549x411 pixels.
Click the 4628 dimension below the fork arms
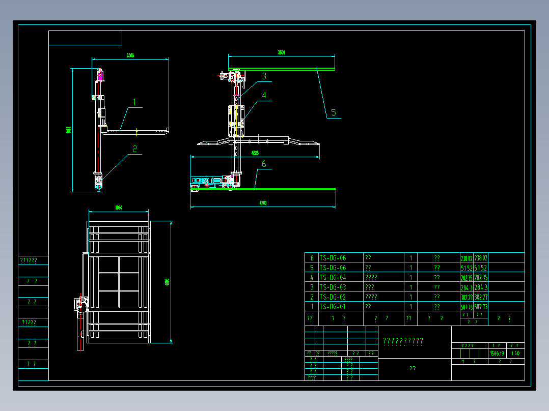(255, 153)
